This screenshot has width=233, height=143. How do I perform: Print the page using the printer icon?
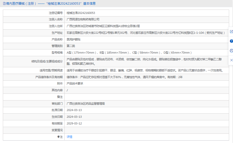[x=231, y=51]
